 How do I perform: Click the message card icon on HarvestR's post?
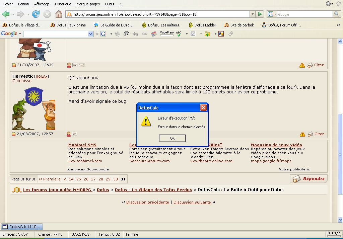click(x=75, y=134)
